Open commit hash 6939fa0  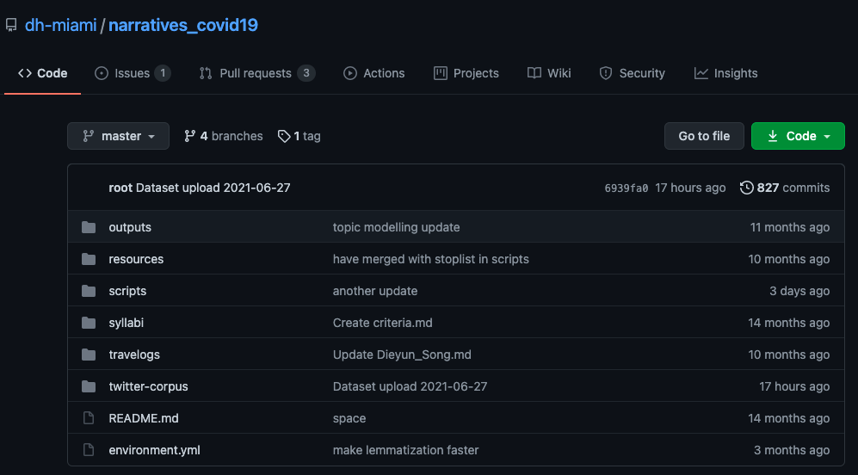tap(626, 188)
